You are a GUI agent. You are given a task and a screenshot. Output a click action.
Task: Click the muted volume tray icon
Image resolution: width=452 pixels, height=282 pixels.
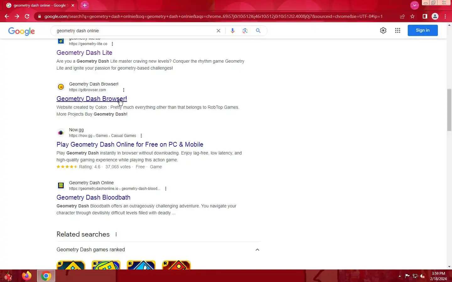click(x=422, y=276)
